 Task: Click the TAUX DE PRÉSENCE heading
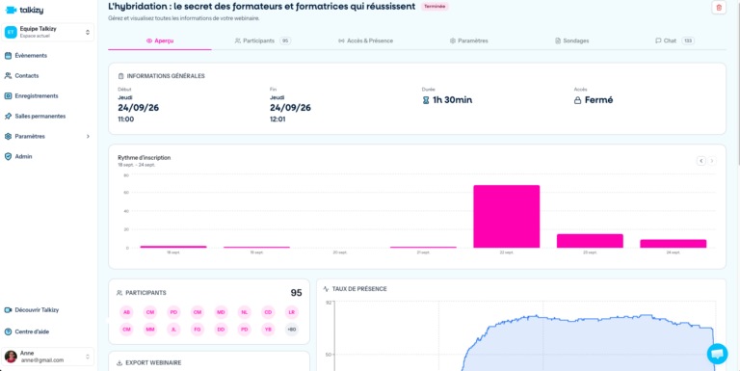click(x=359, y=289)
